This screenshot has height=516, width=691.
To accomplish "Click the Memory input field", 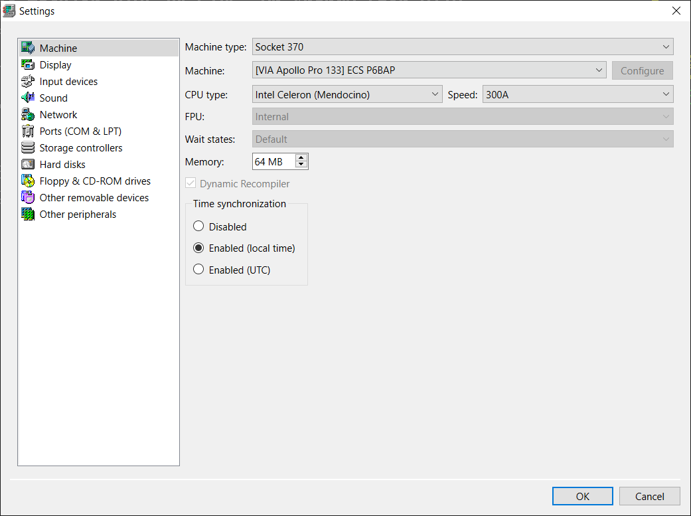I will pos(273,161).
